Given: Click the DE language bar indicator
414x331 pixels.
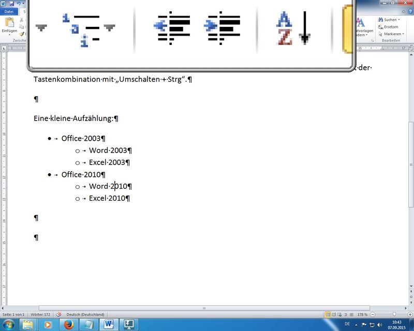Looking at the screenshot, I should click(347, 324).
